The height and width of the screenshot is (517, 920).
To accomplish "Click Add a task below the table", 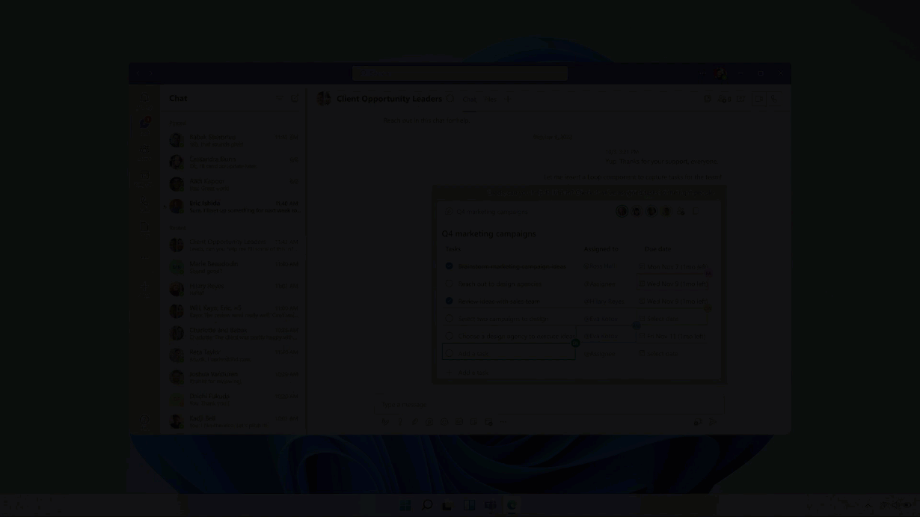I will click(x=473, y=372).
